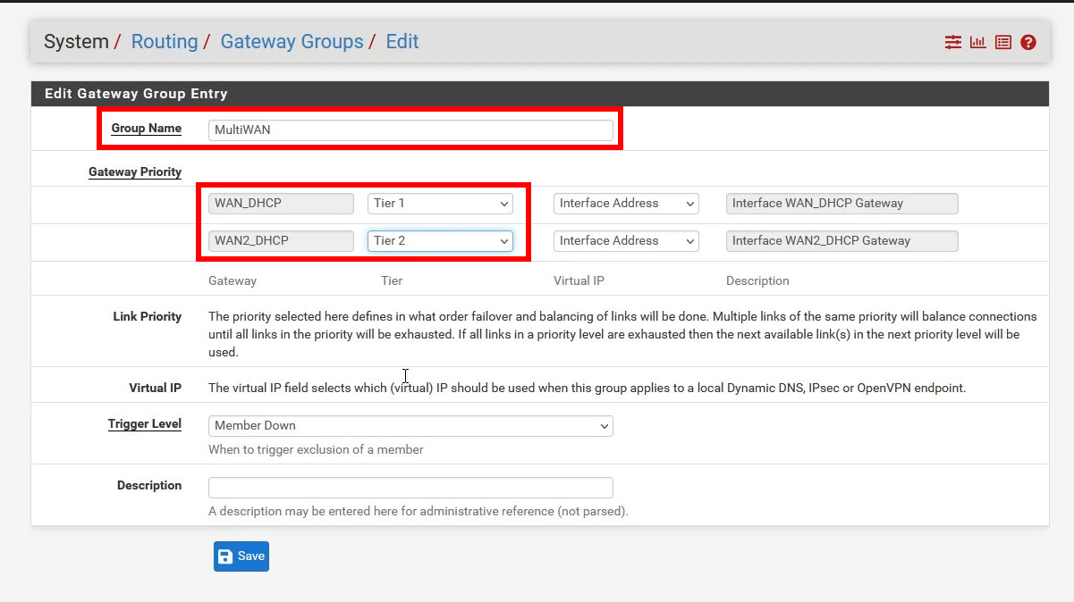Click into the Description input field
The width and height of the screenshot is (1074, 602).
(x=410, y=488)
